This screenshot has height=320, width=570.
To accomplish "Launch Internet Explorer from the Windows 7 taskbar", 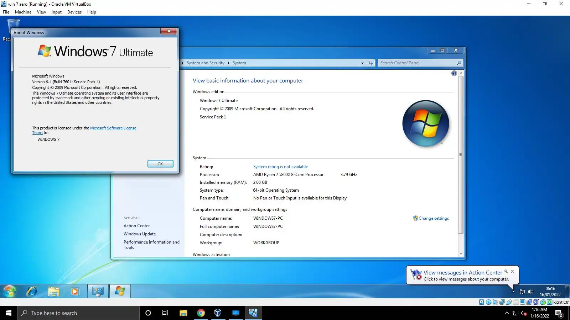I will pyautogui.click(x=32, y=291).
